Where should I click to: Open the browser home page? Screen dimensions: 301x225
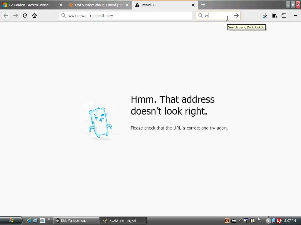coord(34,16)
